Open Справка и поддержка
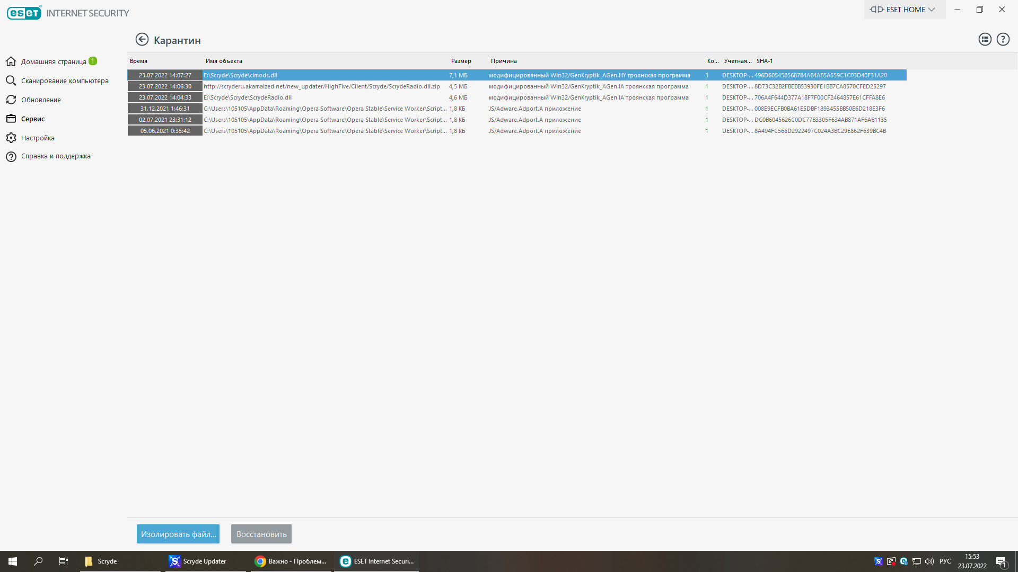This screenshot has width=1018, height=572. [56, 156]
